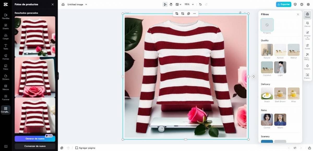Screen dimensions: 313x151
Task: Open the Eliminar fondo tool
Action: point(307,35)
